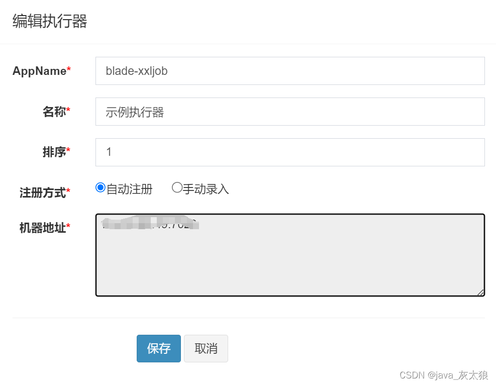Viewport: 496px width, 385px height.
Task: Click the 注册方式 field label
Action: click(42, 192)
